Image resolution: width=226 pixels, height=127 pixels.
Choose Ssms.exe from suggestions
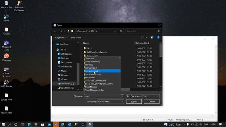(x=102, y=58)
